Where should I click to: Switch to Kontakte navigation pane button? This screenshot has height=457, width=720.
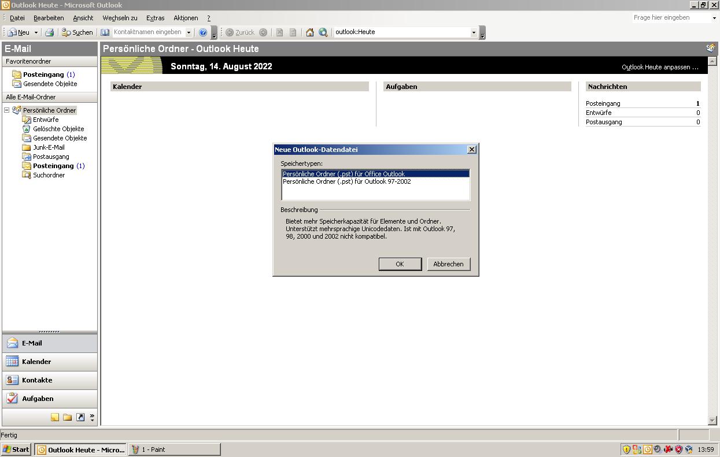click(50, 380)
